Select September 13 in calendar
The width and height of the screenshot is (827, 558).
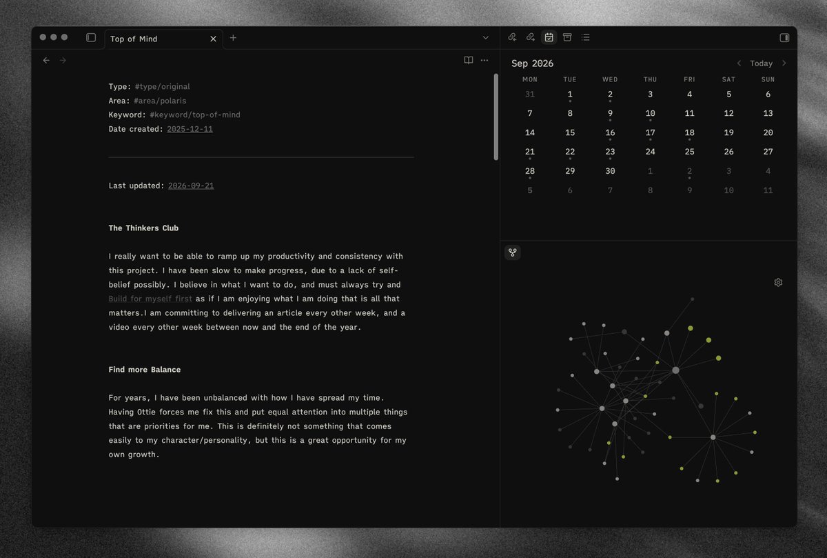[x=768, y=114]
